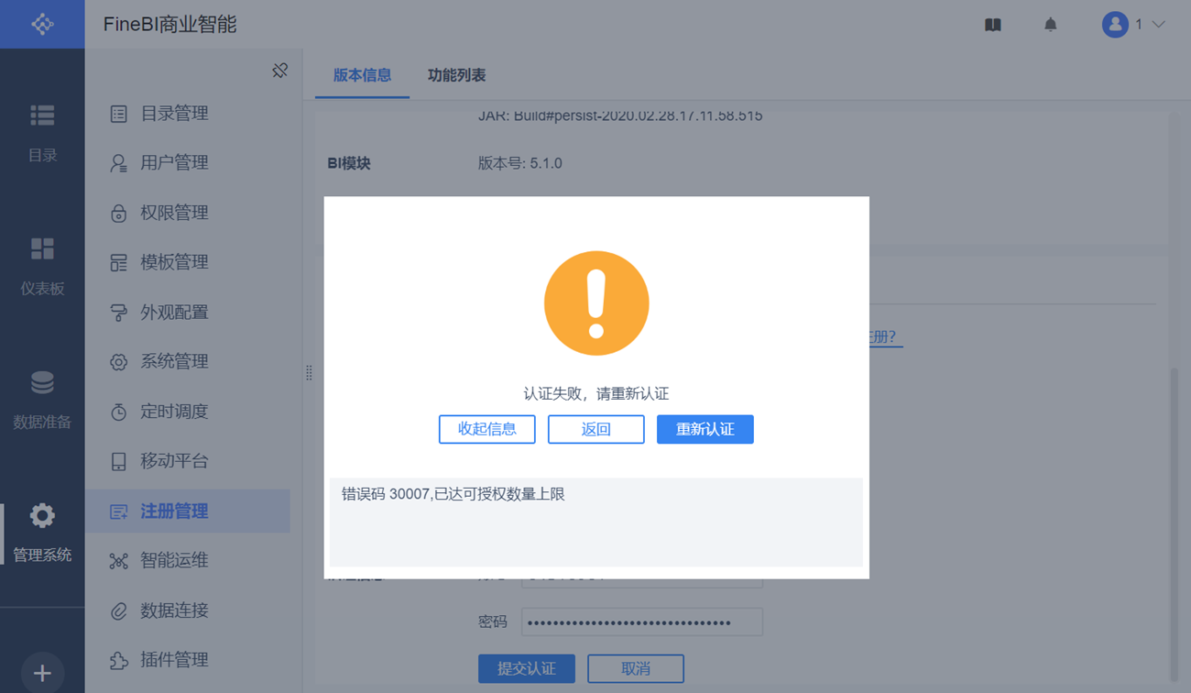Grab the sidebar collapse handle
The width and height of the screenshot is (1191, 693).
tap(309, 373)
